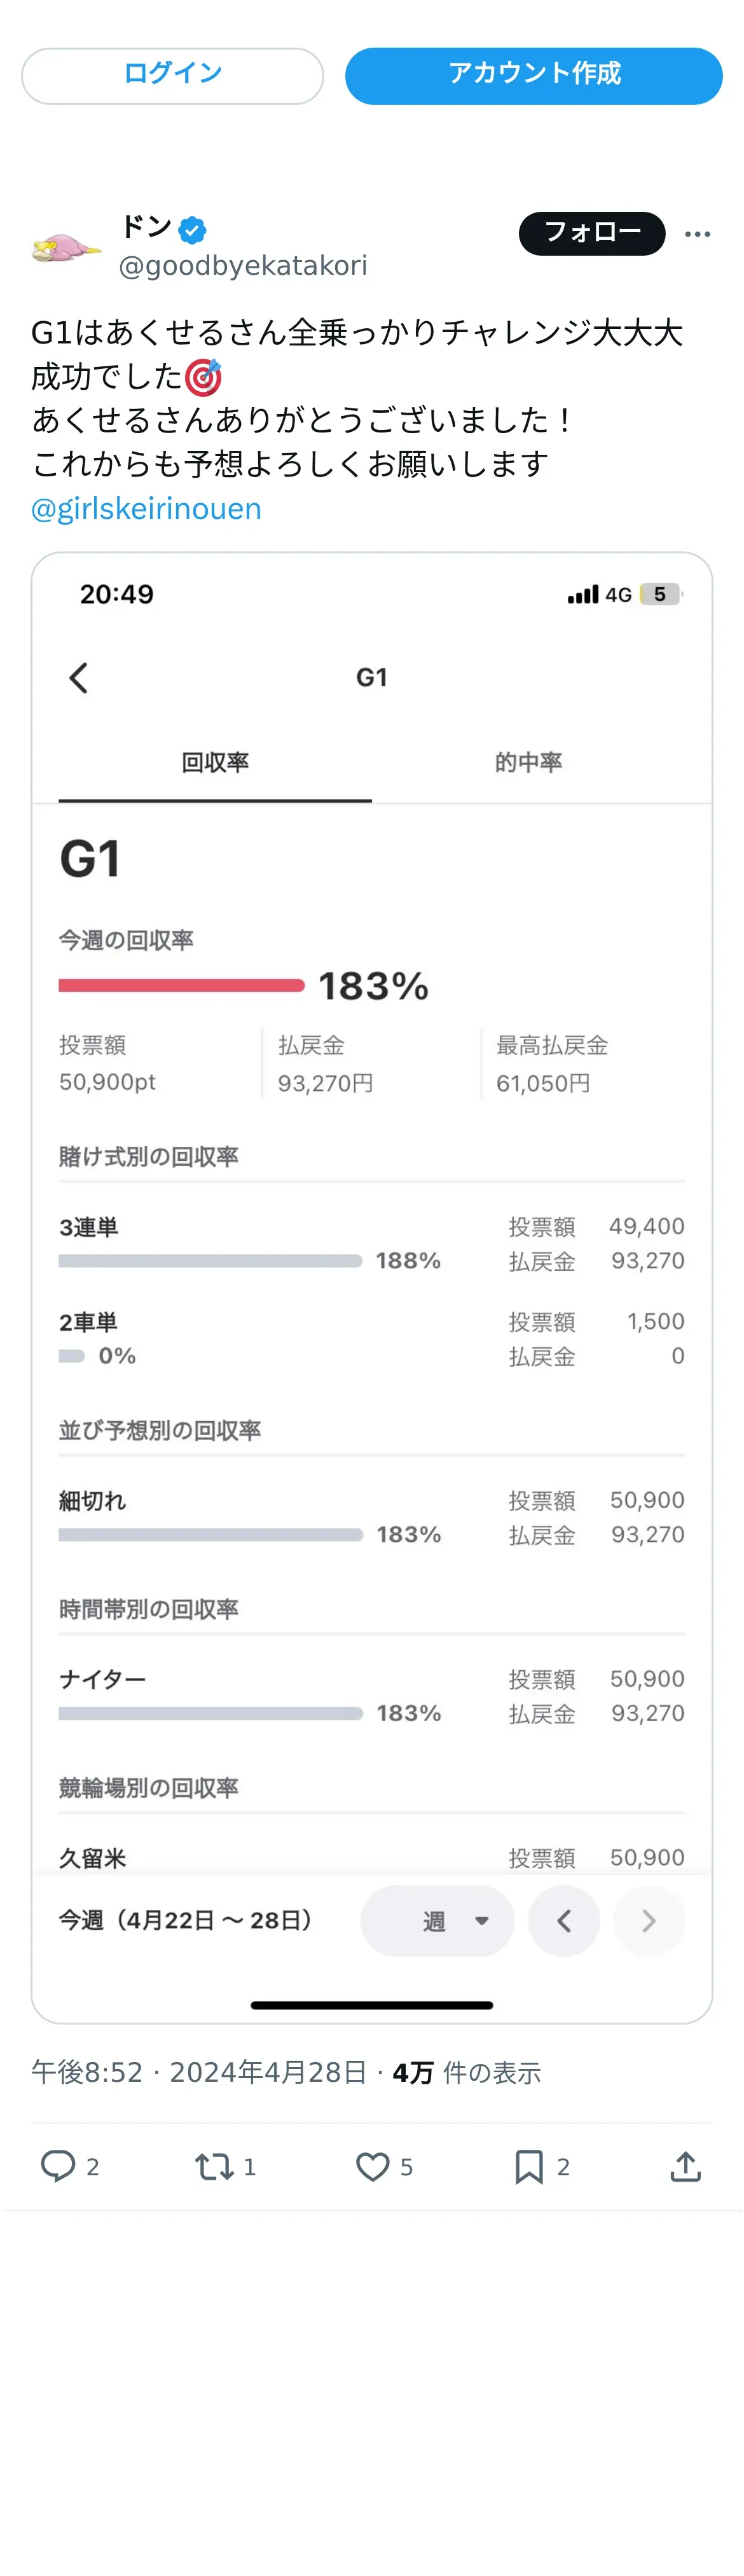Open the share post icon

coord(685,2166)
